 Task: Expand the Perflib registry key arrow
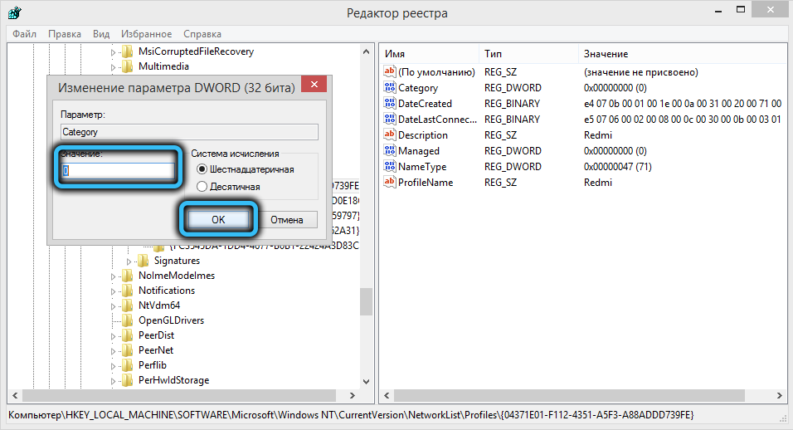click(114, 365)
